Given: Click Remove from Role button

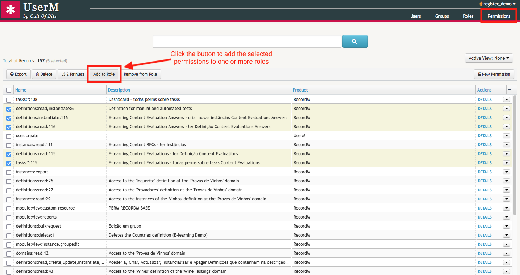Looking at the screenshot, I should click(x=140, y=74).
